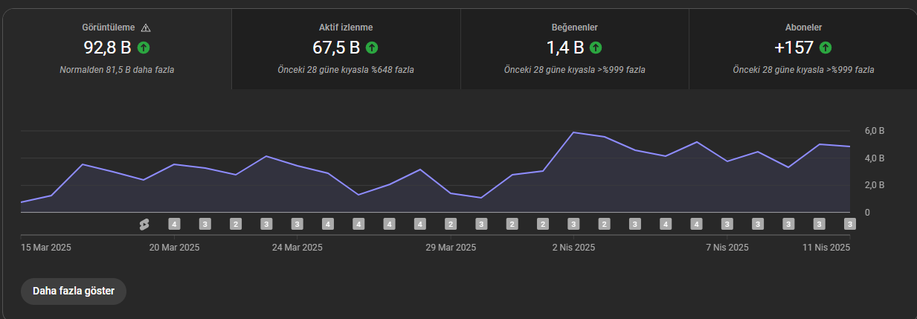Click the warning triangle next to Görüntüleme
Viewport: 917px width, 319px height.
pos(146,28)
